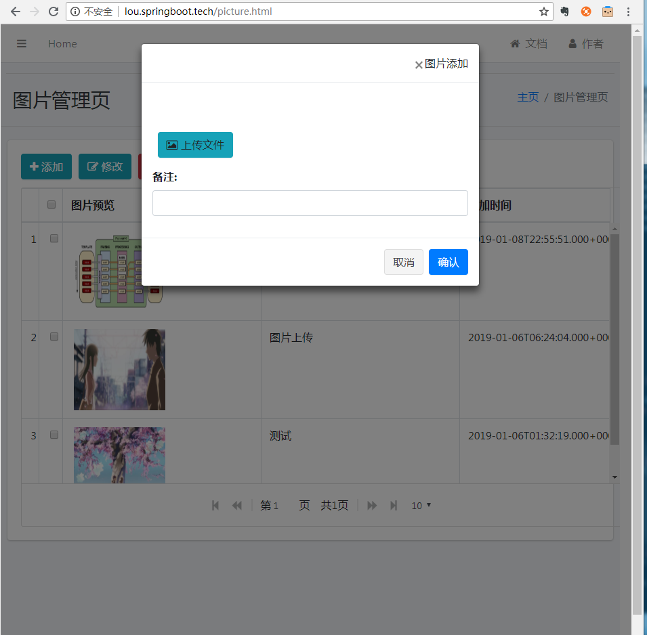This screenshot has height=635, width=647.
Task: Click the cherry blossom thumbnail
Action: 119,455
